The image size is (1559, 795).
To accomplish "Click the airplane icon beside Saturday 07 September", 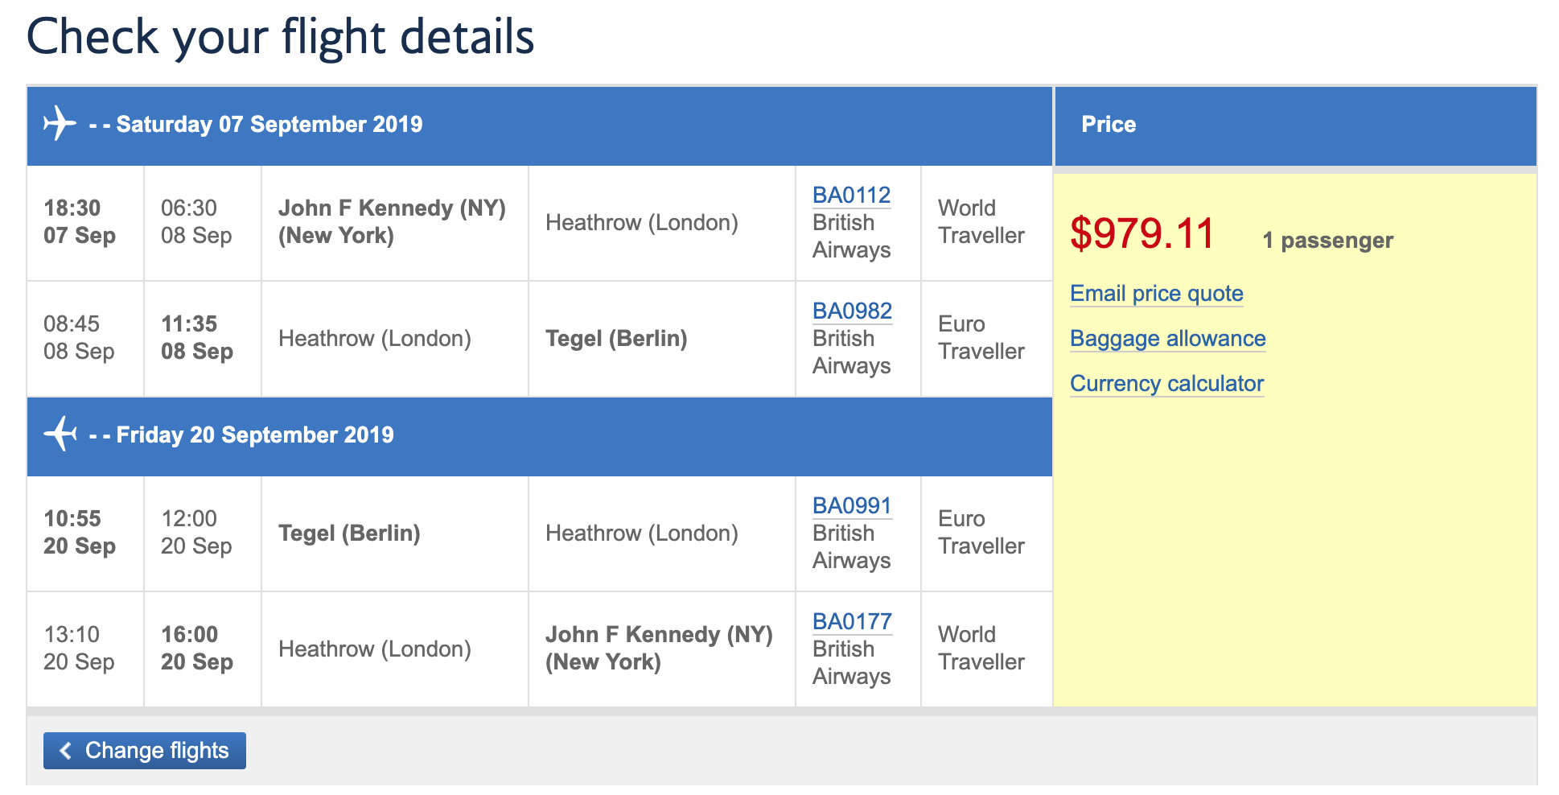I will point(59,124).
